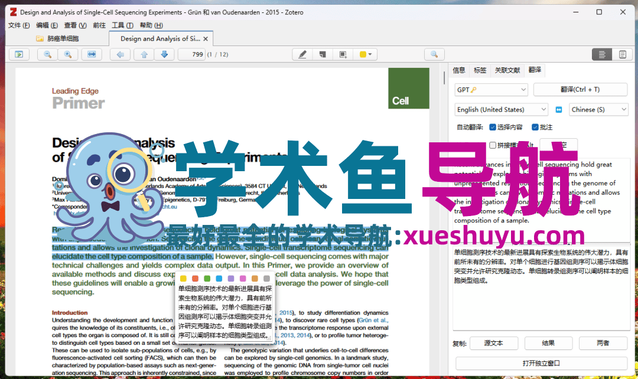Toggle the sidebar panel icon in the toolbar
This screenshot has width=638, height=379.
[19, 54]
